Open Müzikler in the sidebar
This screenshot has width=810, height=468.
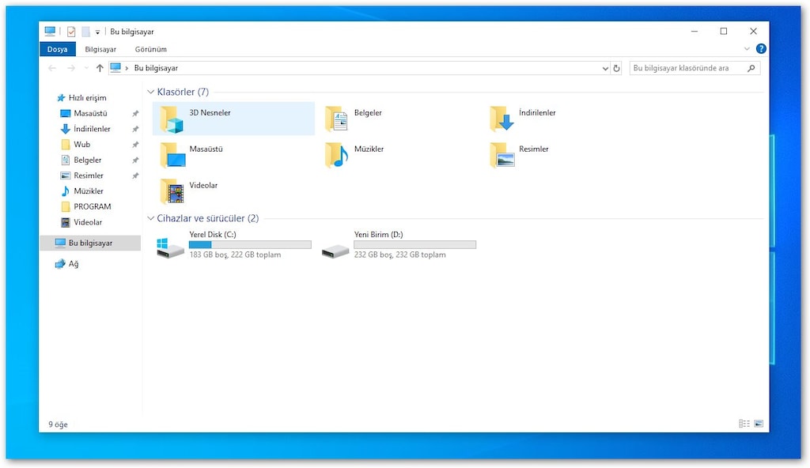82,191
